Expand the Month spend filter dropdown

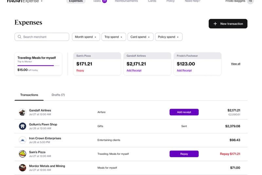click(86, 37)
